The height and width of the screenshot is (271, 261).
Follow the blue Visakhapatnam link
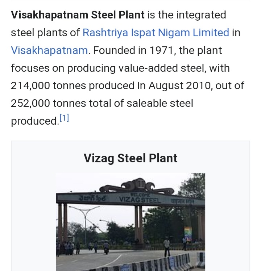(49, 50)
